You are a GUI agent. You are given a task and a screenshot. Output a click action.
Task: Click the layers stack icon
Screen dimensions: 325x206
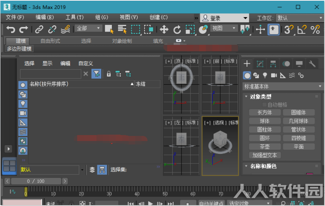pyautogui.click(x=92, y=170)
